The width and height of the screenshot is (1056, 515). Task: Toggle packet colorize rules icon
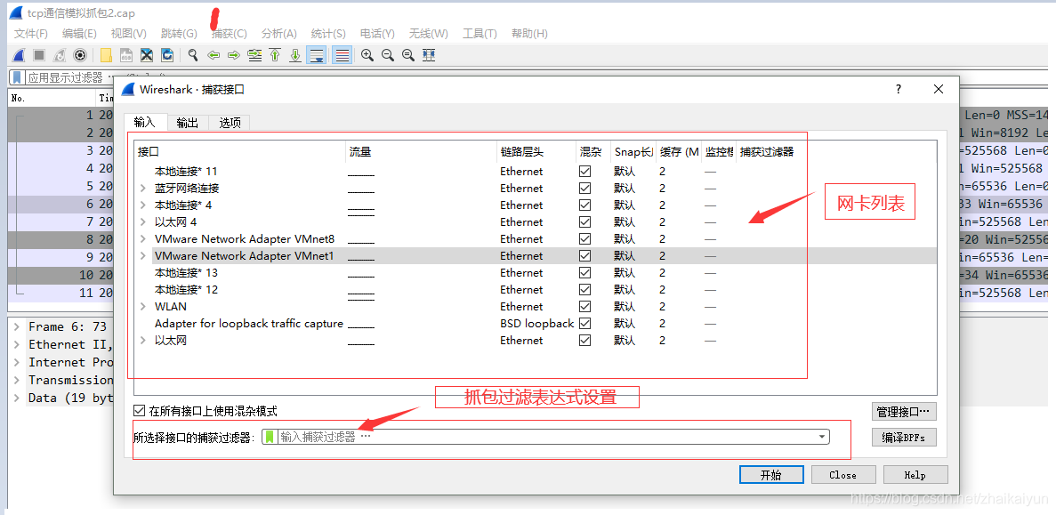pyautogui.click(x=343, y=55)
